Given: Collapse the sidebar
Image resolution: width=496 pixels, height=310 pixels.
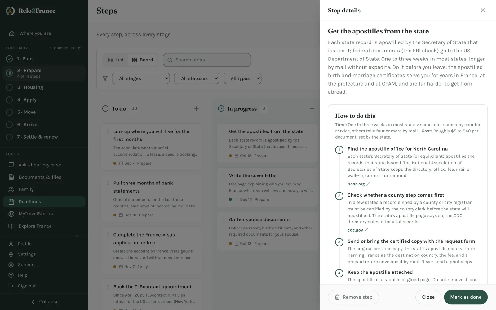Looking at the screenshot, I should (44, 302).
